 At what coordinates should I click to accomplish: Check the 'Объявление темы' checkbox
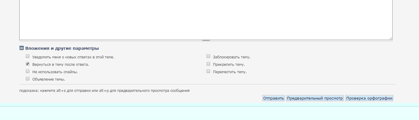[28, 79]
